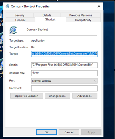Image resolution: width=115 pixels, height=139 pixels.
Task: Click the 'Bin' target location value
Action: tap(33, 47)
